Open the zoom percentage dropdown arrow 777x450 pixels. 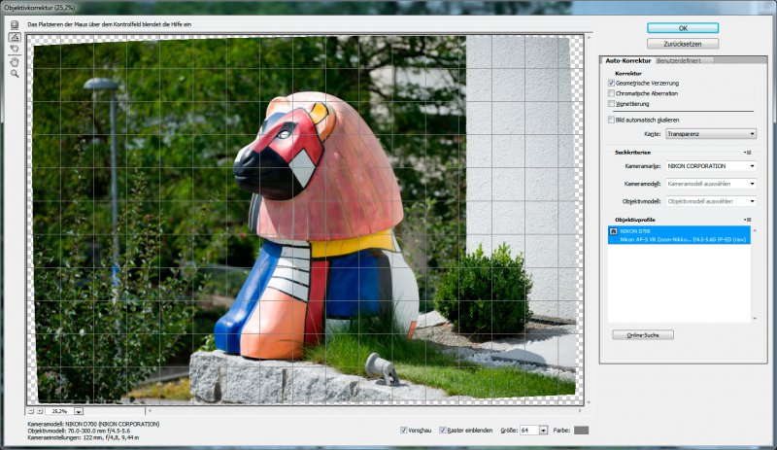[x=79, y=411]
